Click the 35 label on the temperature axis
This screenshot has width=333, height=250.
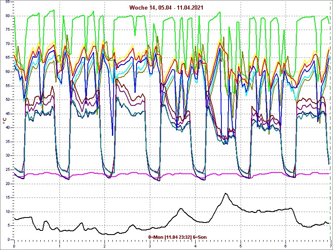(7, 142)
